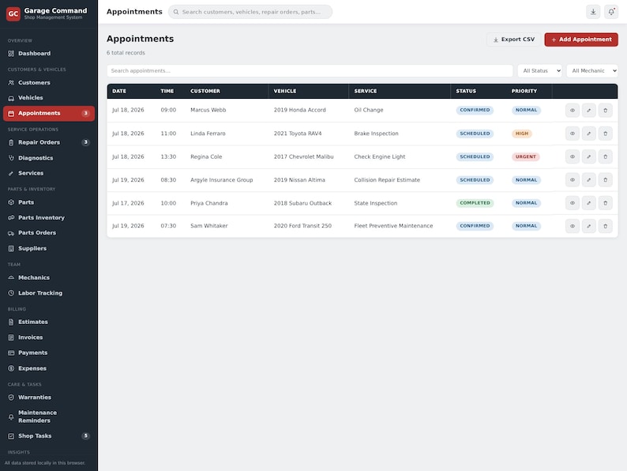Open Parts Orders page
Image resolution: width=627 pixels, height=471 pixels.
pyautogui.click(x=49, y=233)
